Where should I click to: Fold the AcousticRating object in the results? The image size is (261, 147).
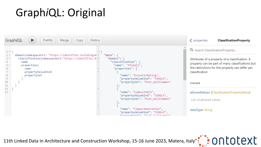click(x=98, y=72)
